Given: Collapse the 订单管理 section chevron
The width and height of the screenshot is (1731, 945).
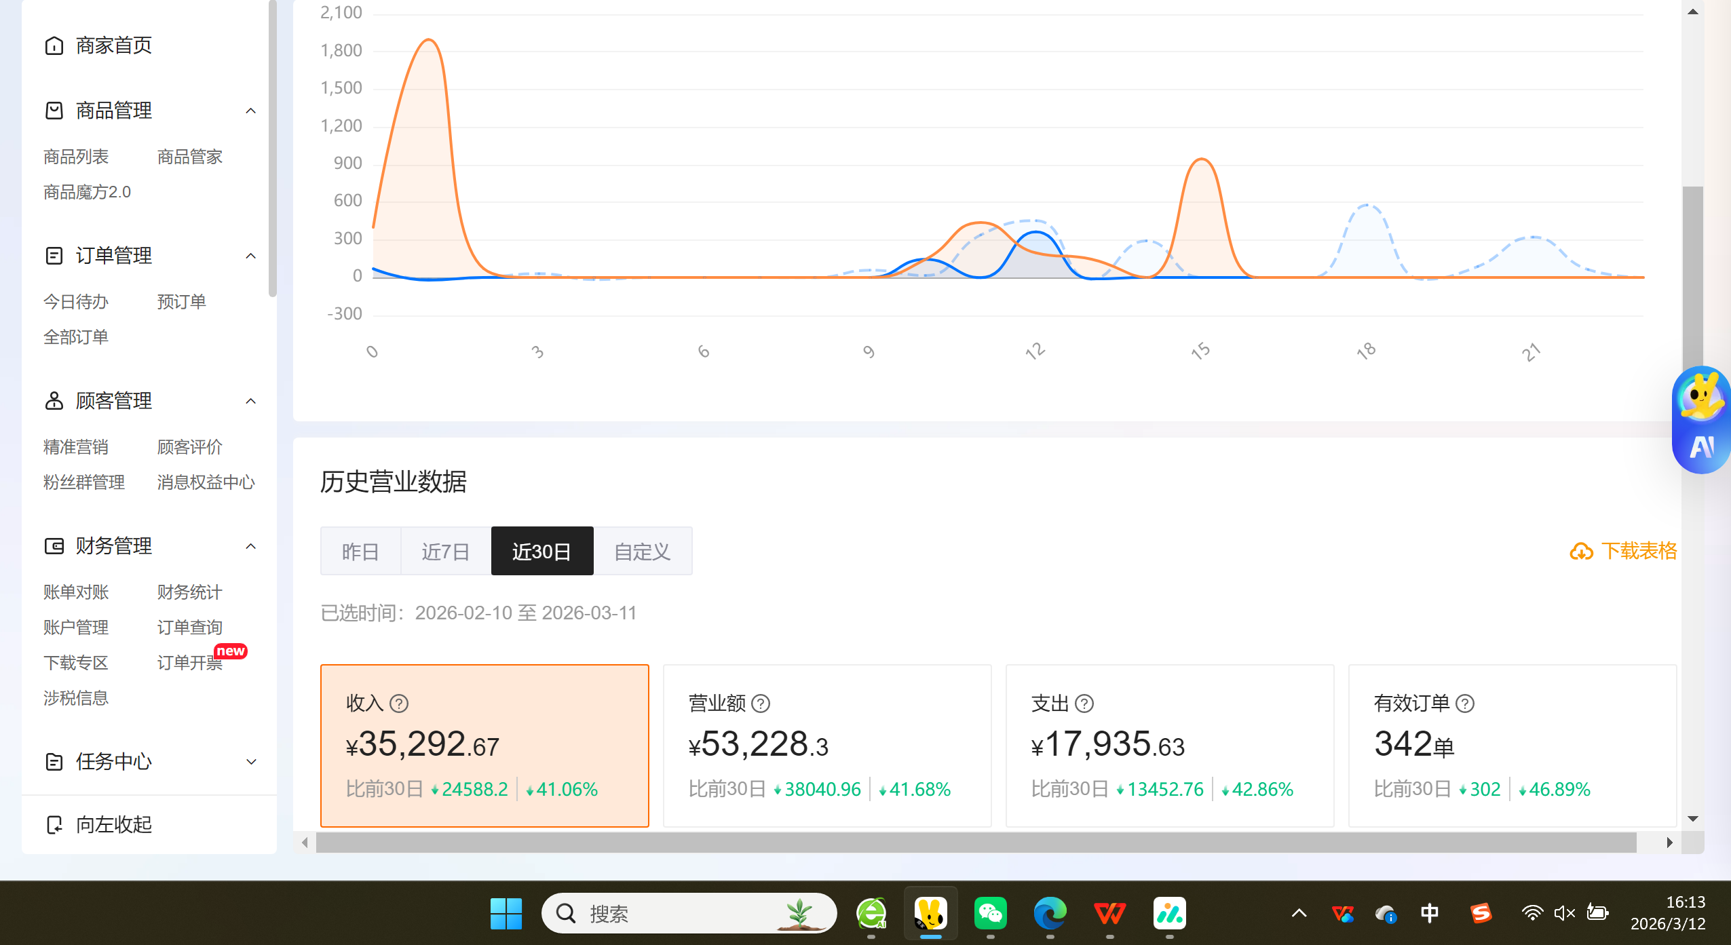Looking at the screenshot, I should 250,256.
